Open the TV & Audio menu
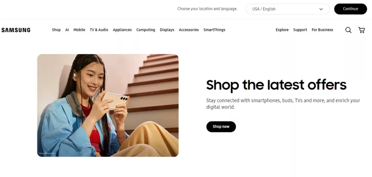 [x=99, y=30]
